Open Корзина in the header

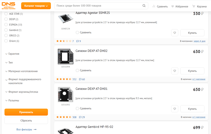[x=202, y=6]
